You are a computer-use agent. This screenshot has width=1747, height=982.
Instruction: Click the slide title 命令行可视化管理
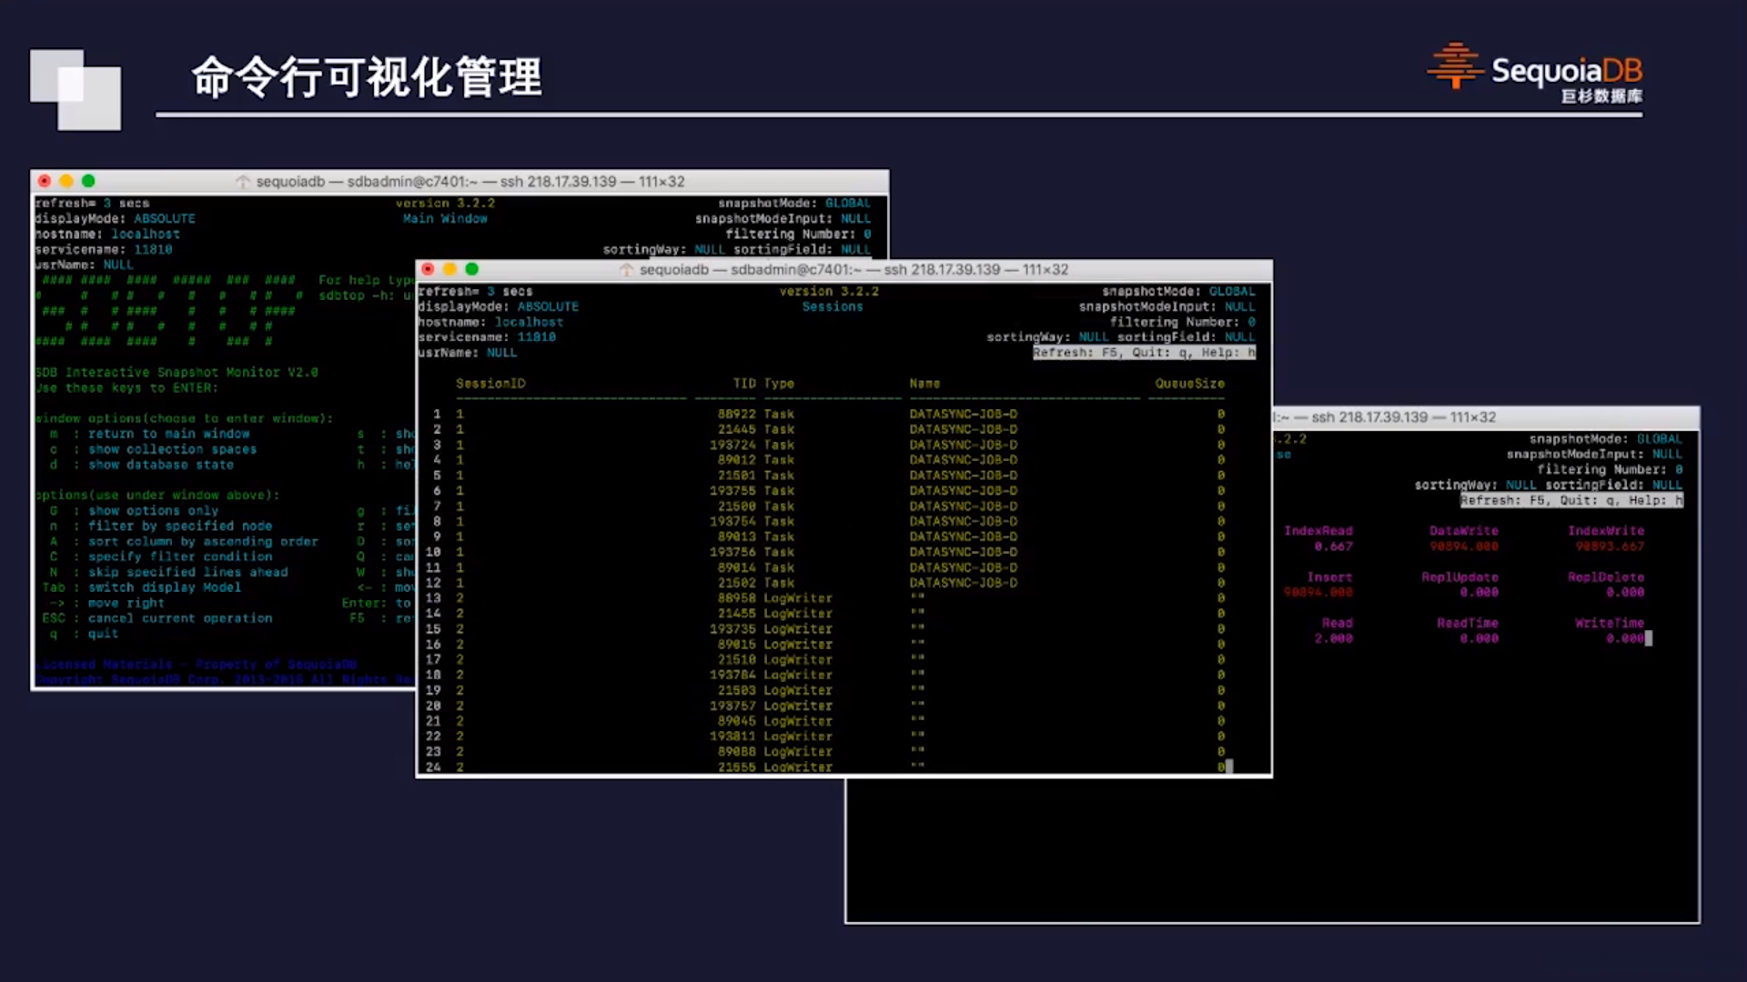click(366, 77)
